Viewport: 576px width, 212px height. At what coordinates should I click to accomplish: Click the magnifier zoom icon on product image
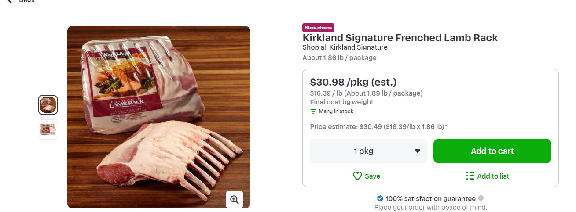coord(235,200)
